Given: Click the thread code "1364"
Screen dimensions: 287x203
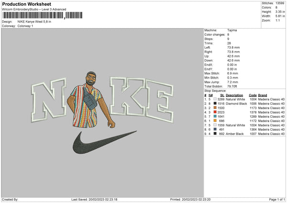Looking at the screenshot, I should pos(253,129).
